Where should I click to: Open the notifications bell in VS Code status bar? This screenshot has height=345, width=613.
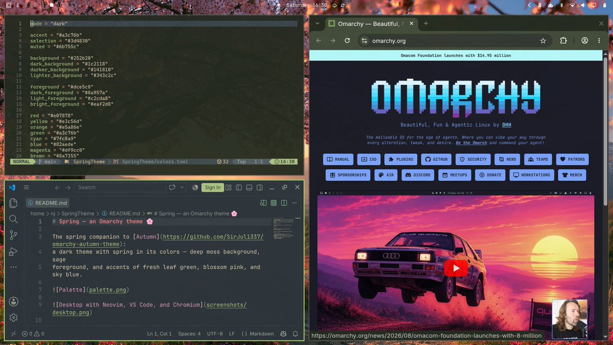pyautogui.click(x=295, y=334)
